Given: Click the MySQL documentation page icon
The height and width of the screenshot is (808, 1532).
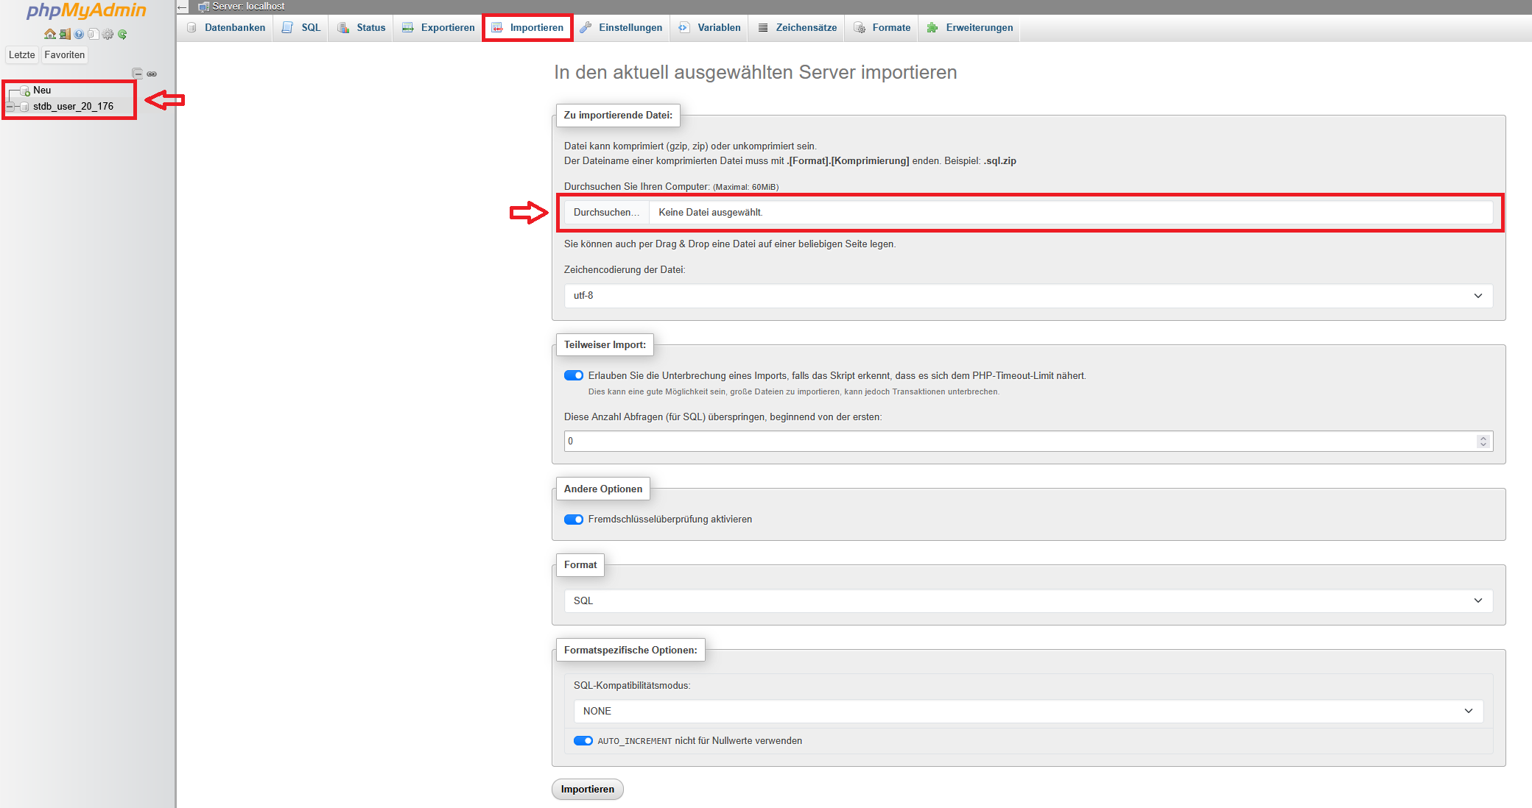Looking at the screenshot, I should 93,34.
